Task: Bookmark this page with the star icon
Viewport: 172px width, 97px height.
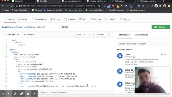Action: (x=99, y=6)
